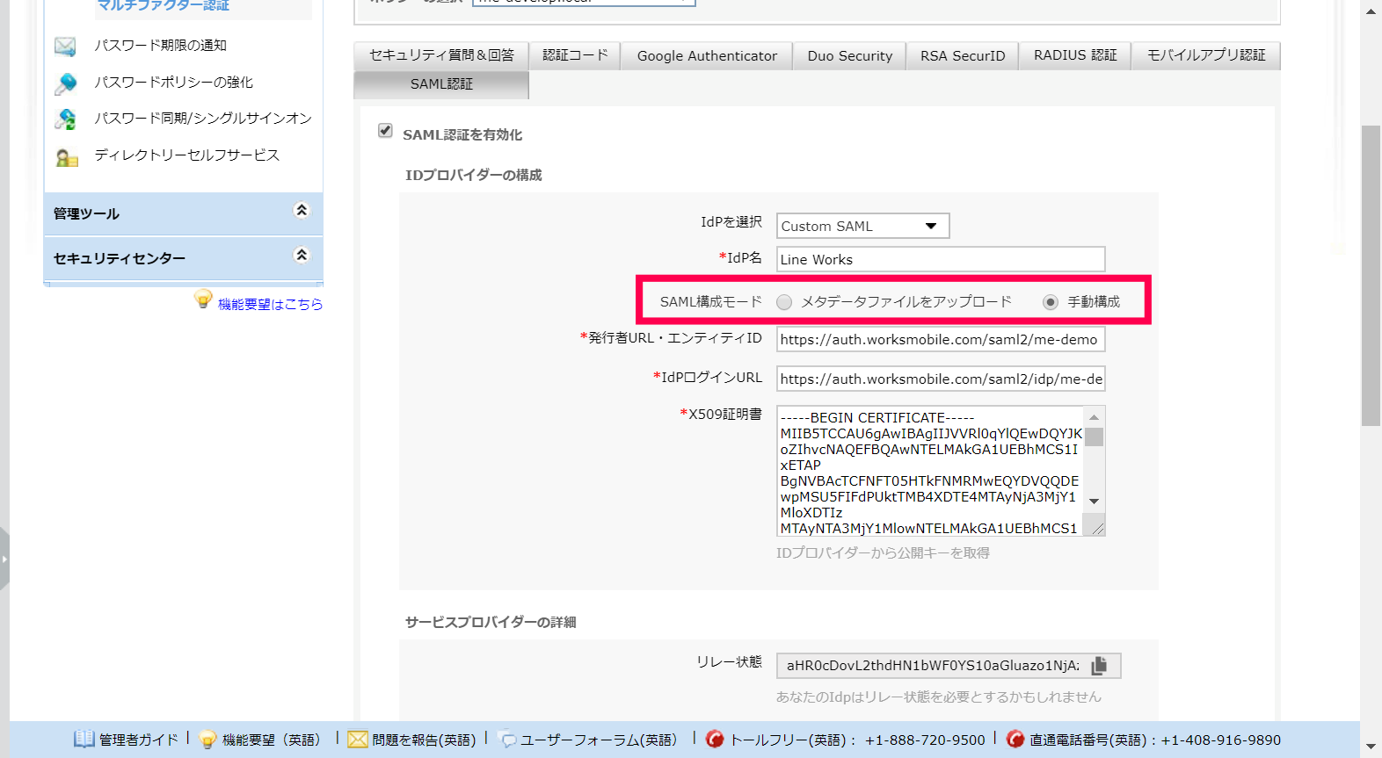Switch to the Google Authenticator tab

click(707, 56)
